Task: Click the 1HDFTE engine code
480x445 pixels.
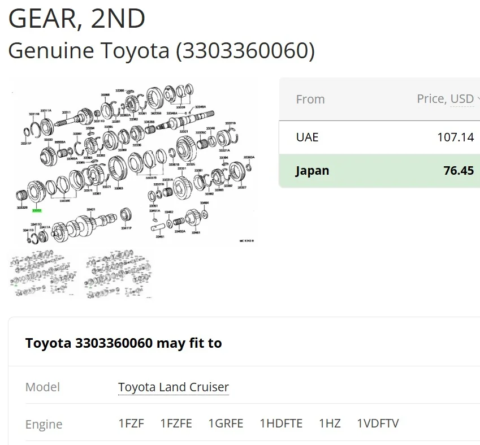Action: click(281, 424)
